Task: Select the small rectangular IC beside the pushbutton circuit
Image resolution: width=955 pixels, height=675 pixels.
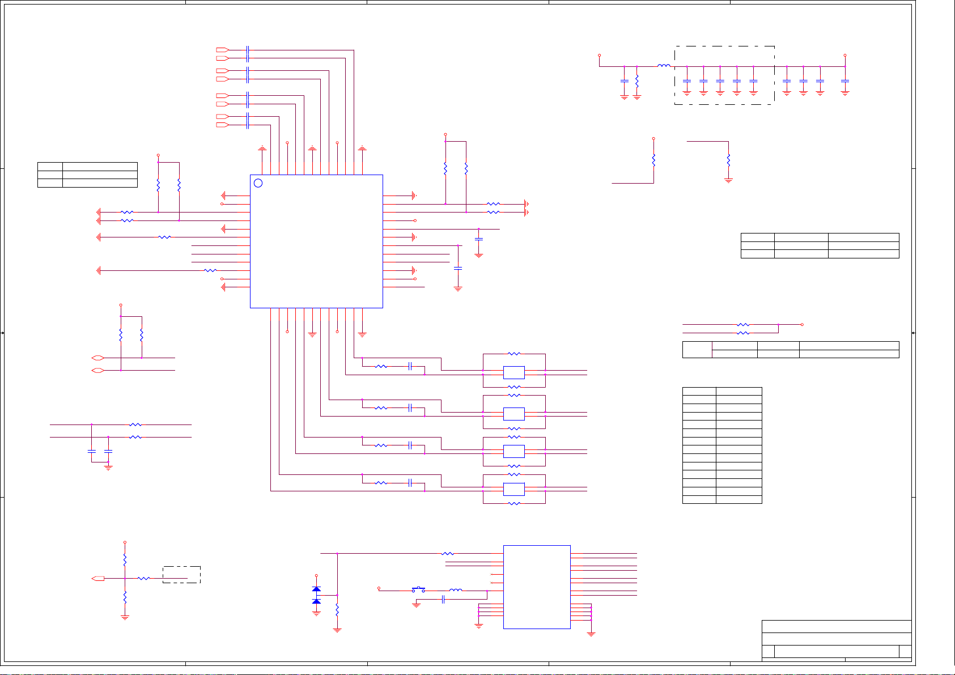Action: [537, 587]
